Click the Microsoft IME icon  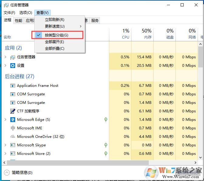click(x=13, y=128)
